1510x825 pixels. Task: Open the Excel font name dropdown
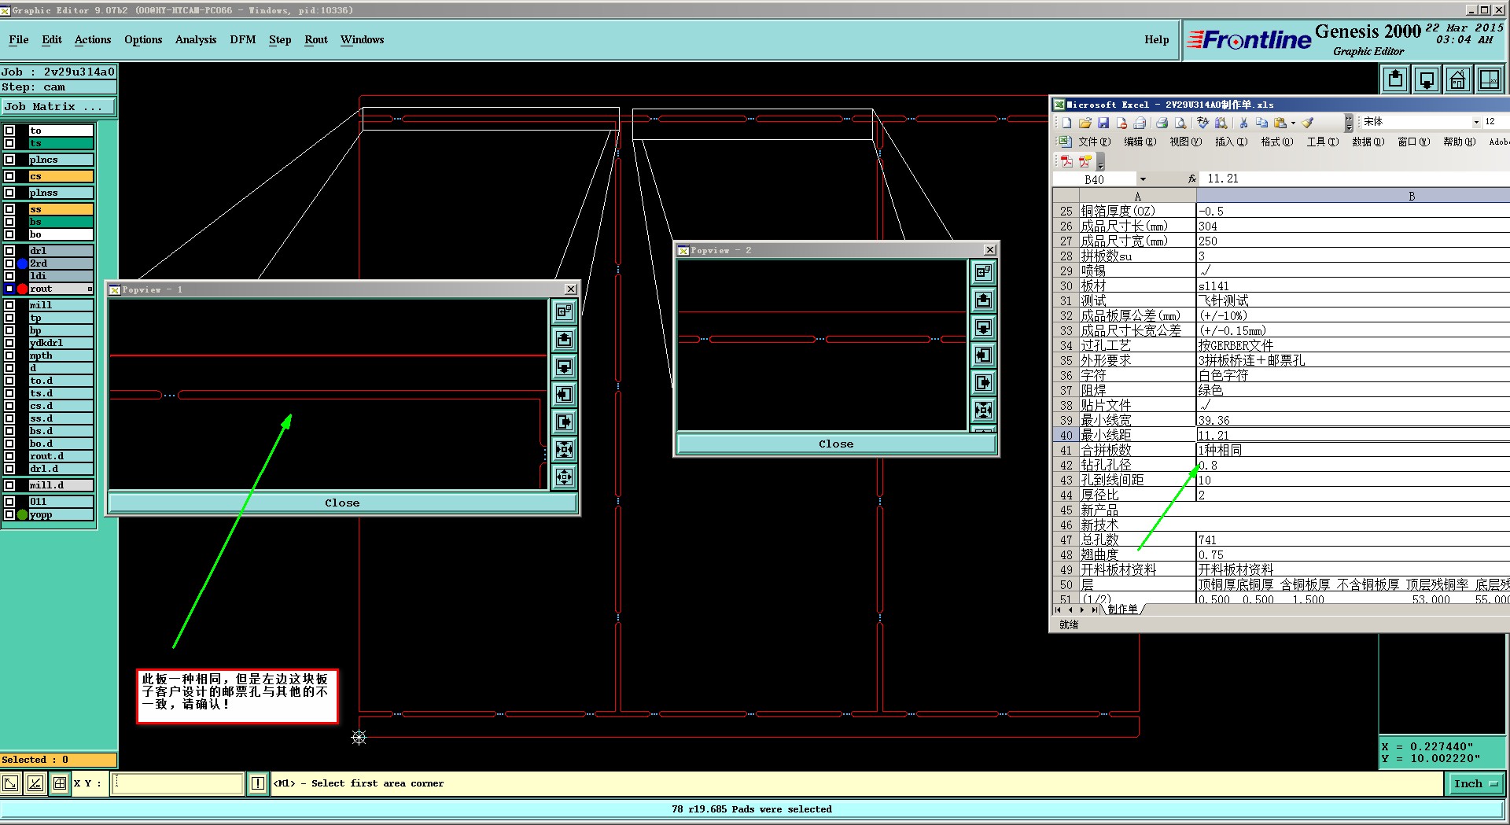[x=1476, y=122]
